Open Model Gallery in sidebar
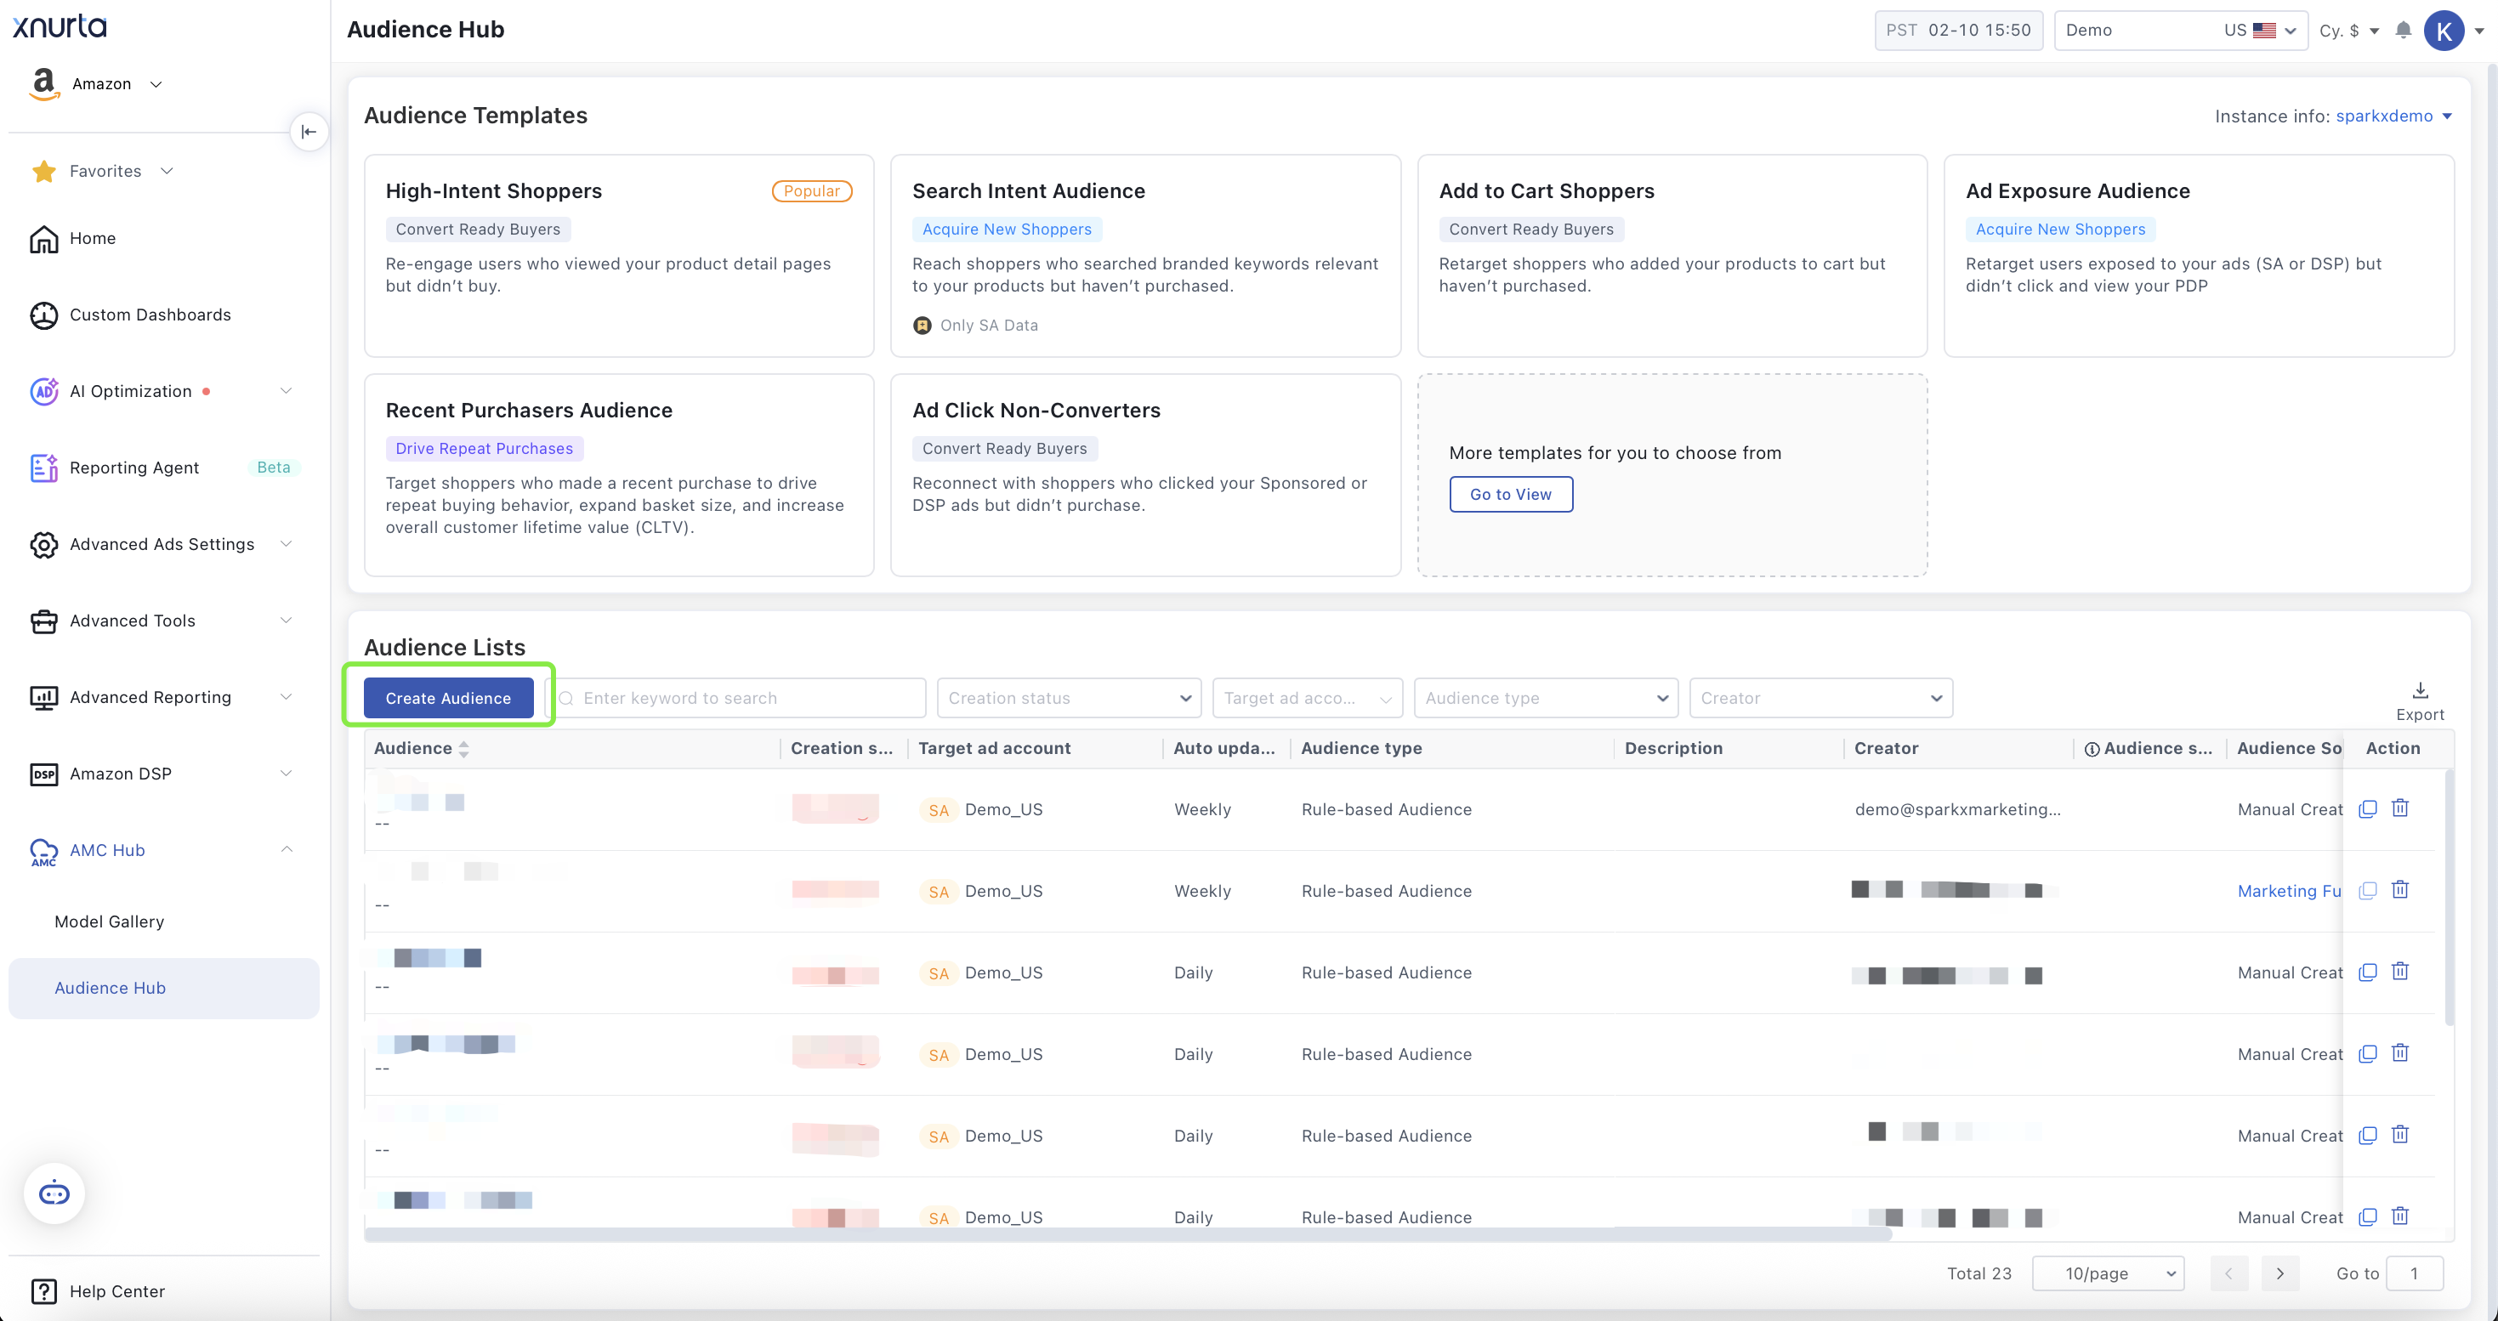This screenshot has width=2498, height=1321. [x=109, y=921]
